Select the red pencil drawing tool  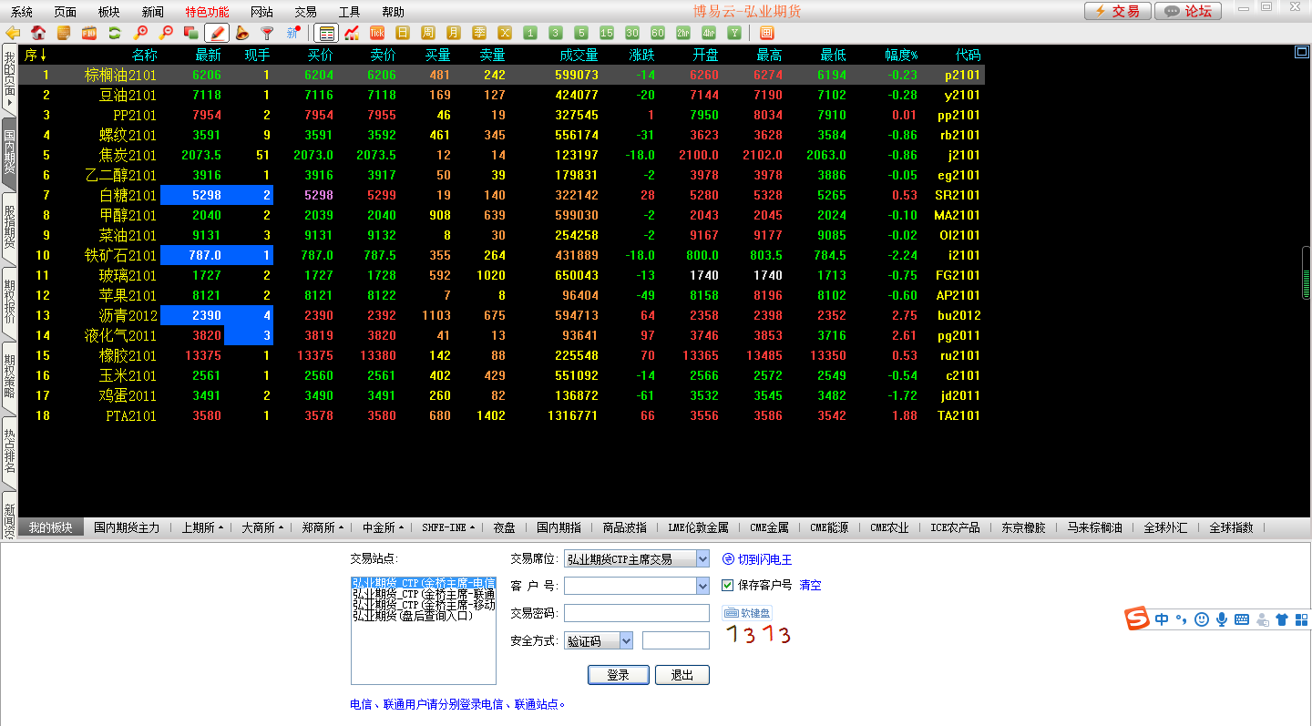point(217,33)
